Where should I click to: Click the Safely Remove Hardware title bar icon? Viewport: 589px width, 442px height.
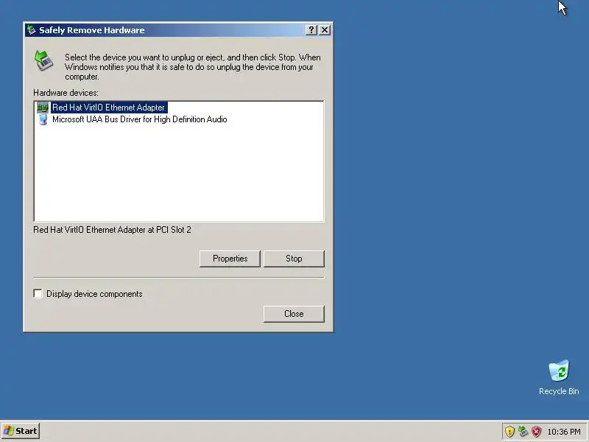click(32, 29)
